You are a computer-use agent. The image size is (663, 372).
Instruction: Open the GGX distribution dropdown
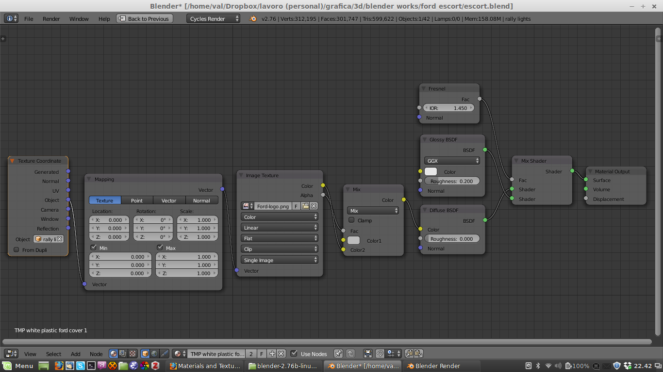click(452, 161)
